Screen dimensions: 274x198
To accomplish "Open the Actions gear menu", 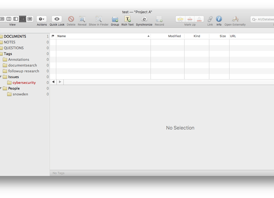I will [x=41, y=19].
